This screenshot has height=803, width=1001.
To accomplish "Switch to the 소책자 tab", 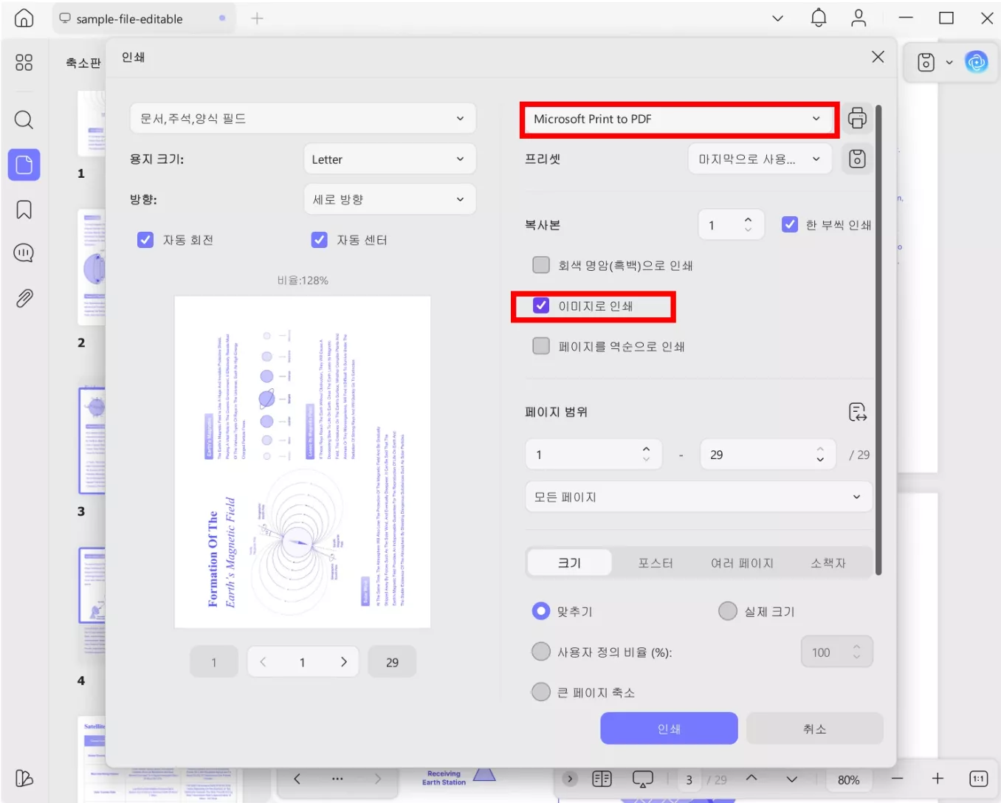I will 828,563.
